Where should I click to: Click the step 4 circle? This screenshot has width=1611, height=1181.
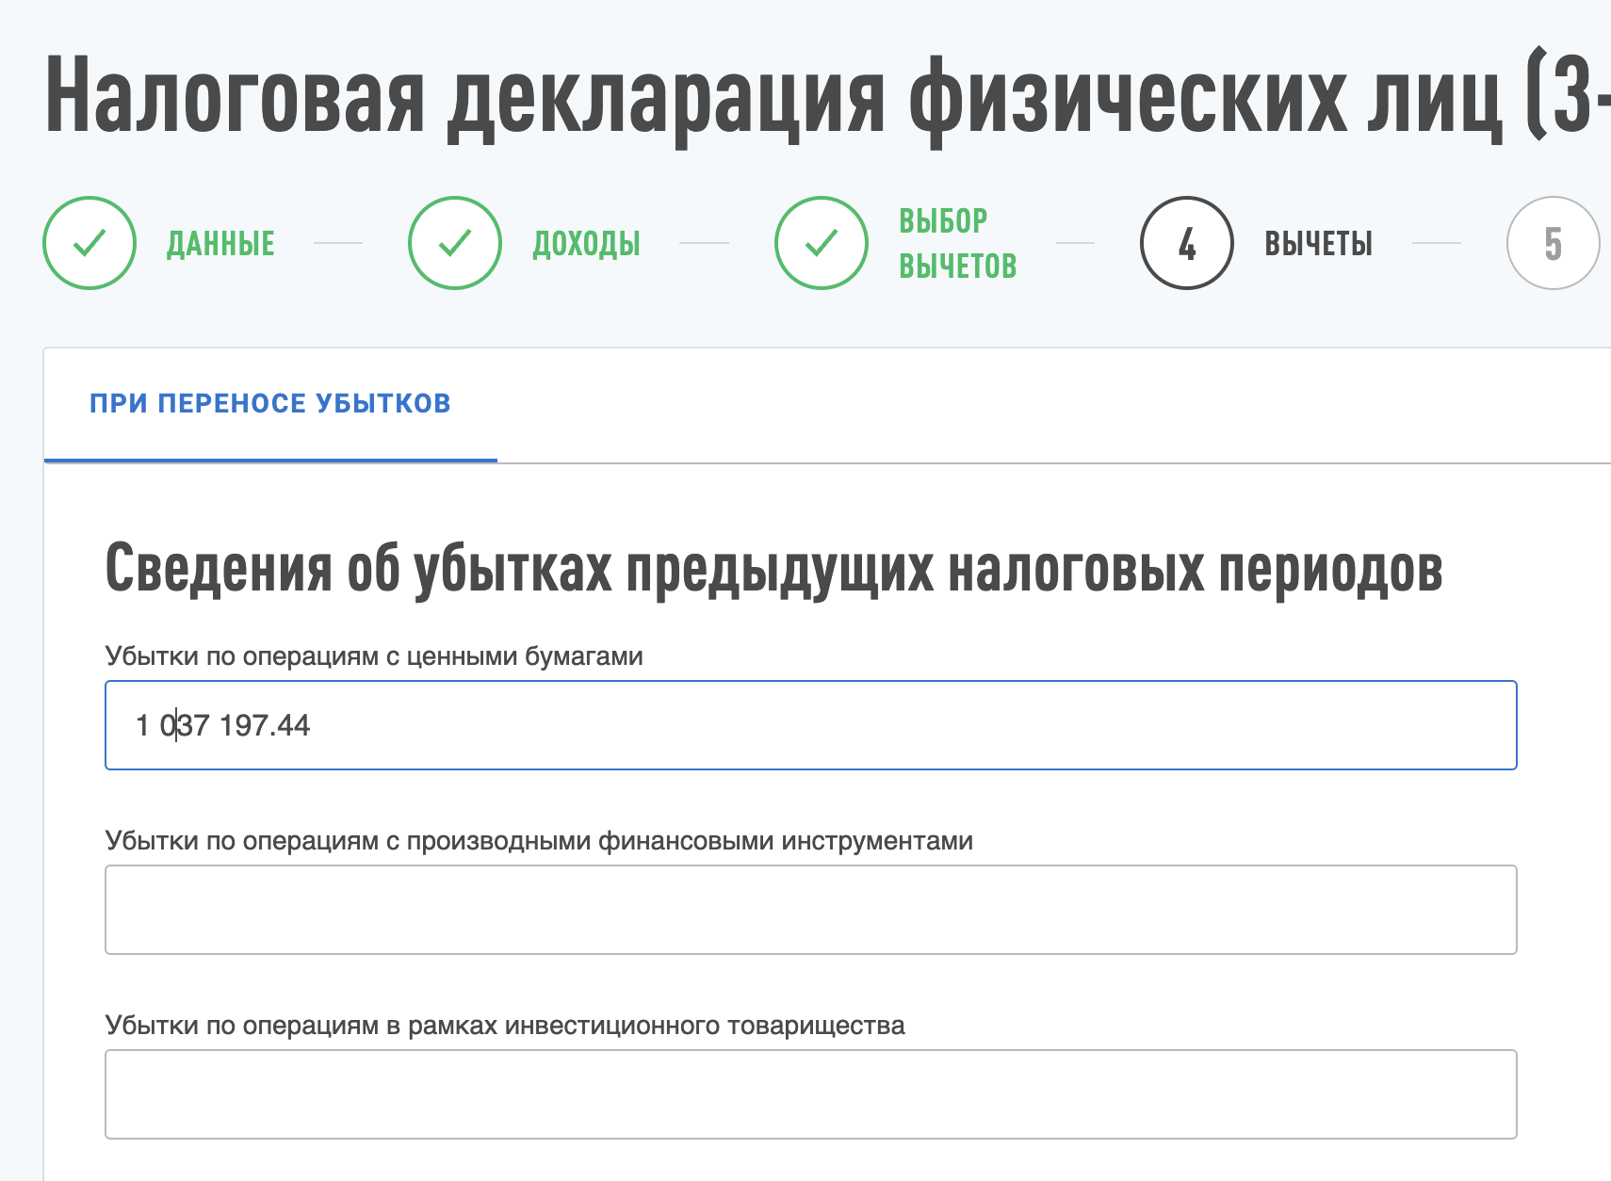1187,243
